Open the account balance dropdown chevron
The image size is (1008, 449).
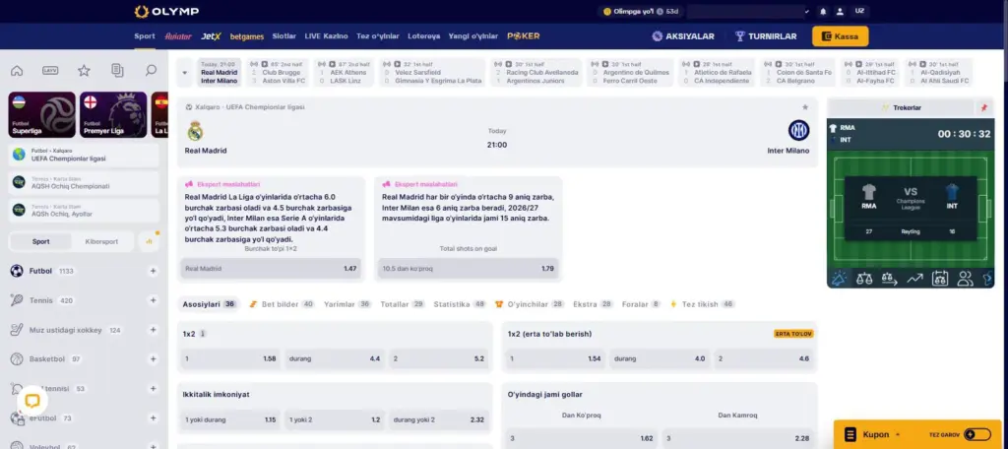pos(807,12)
